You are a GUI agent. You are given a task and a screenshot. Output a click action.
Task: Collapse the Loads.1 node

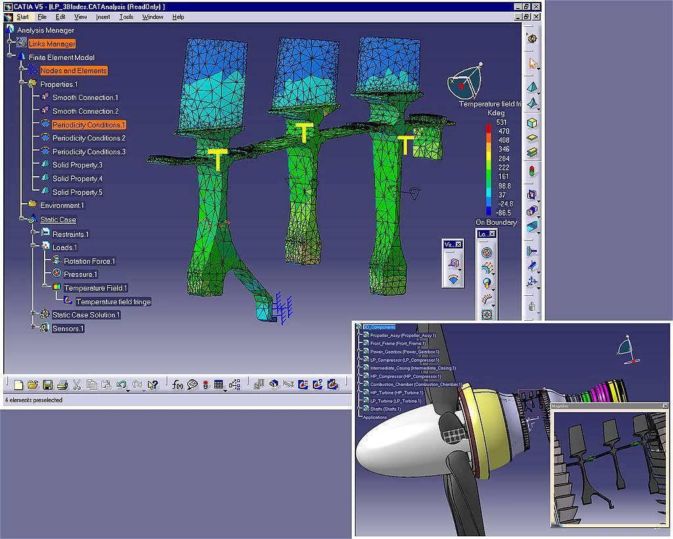(x=33, y=246)
